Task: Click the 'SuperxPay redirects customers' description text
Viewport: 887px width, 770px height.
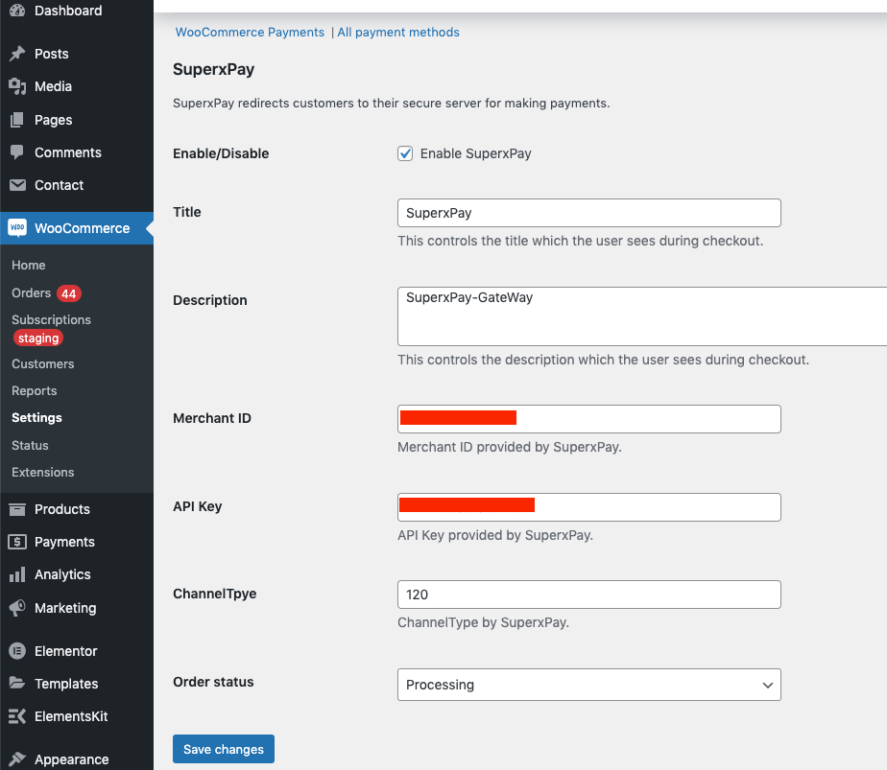Action: 392,104
